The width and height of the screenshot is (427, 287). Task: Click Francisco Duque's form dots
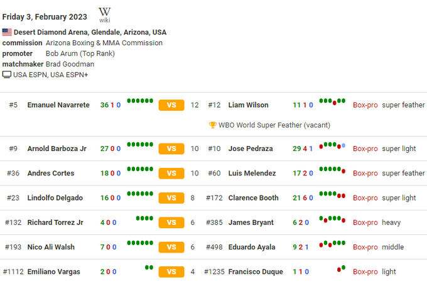(341, 268)
